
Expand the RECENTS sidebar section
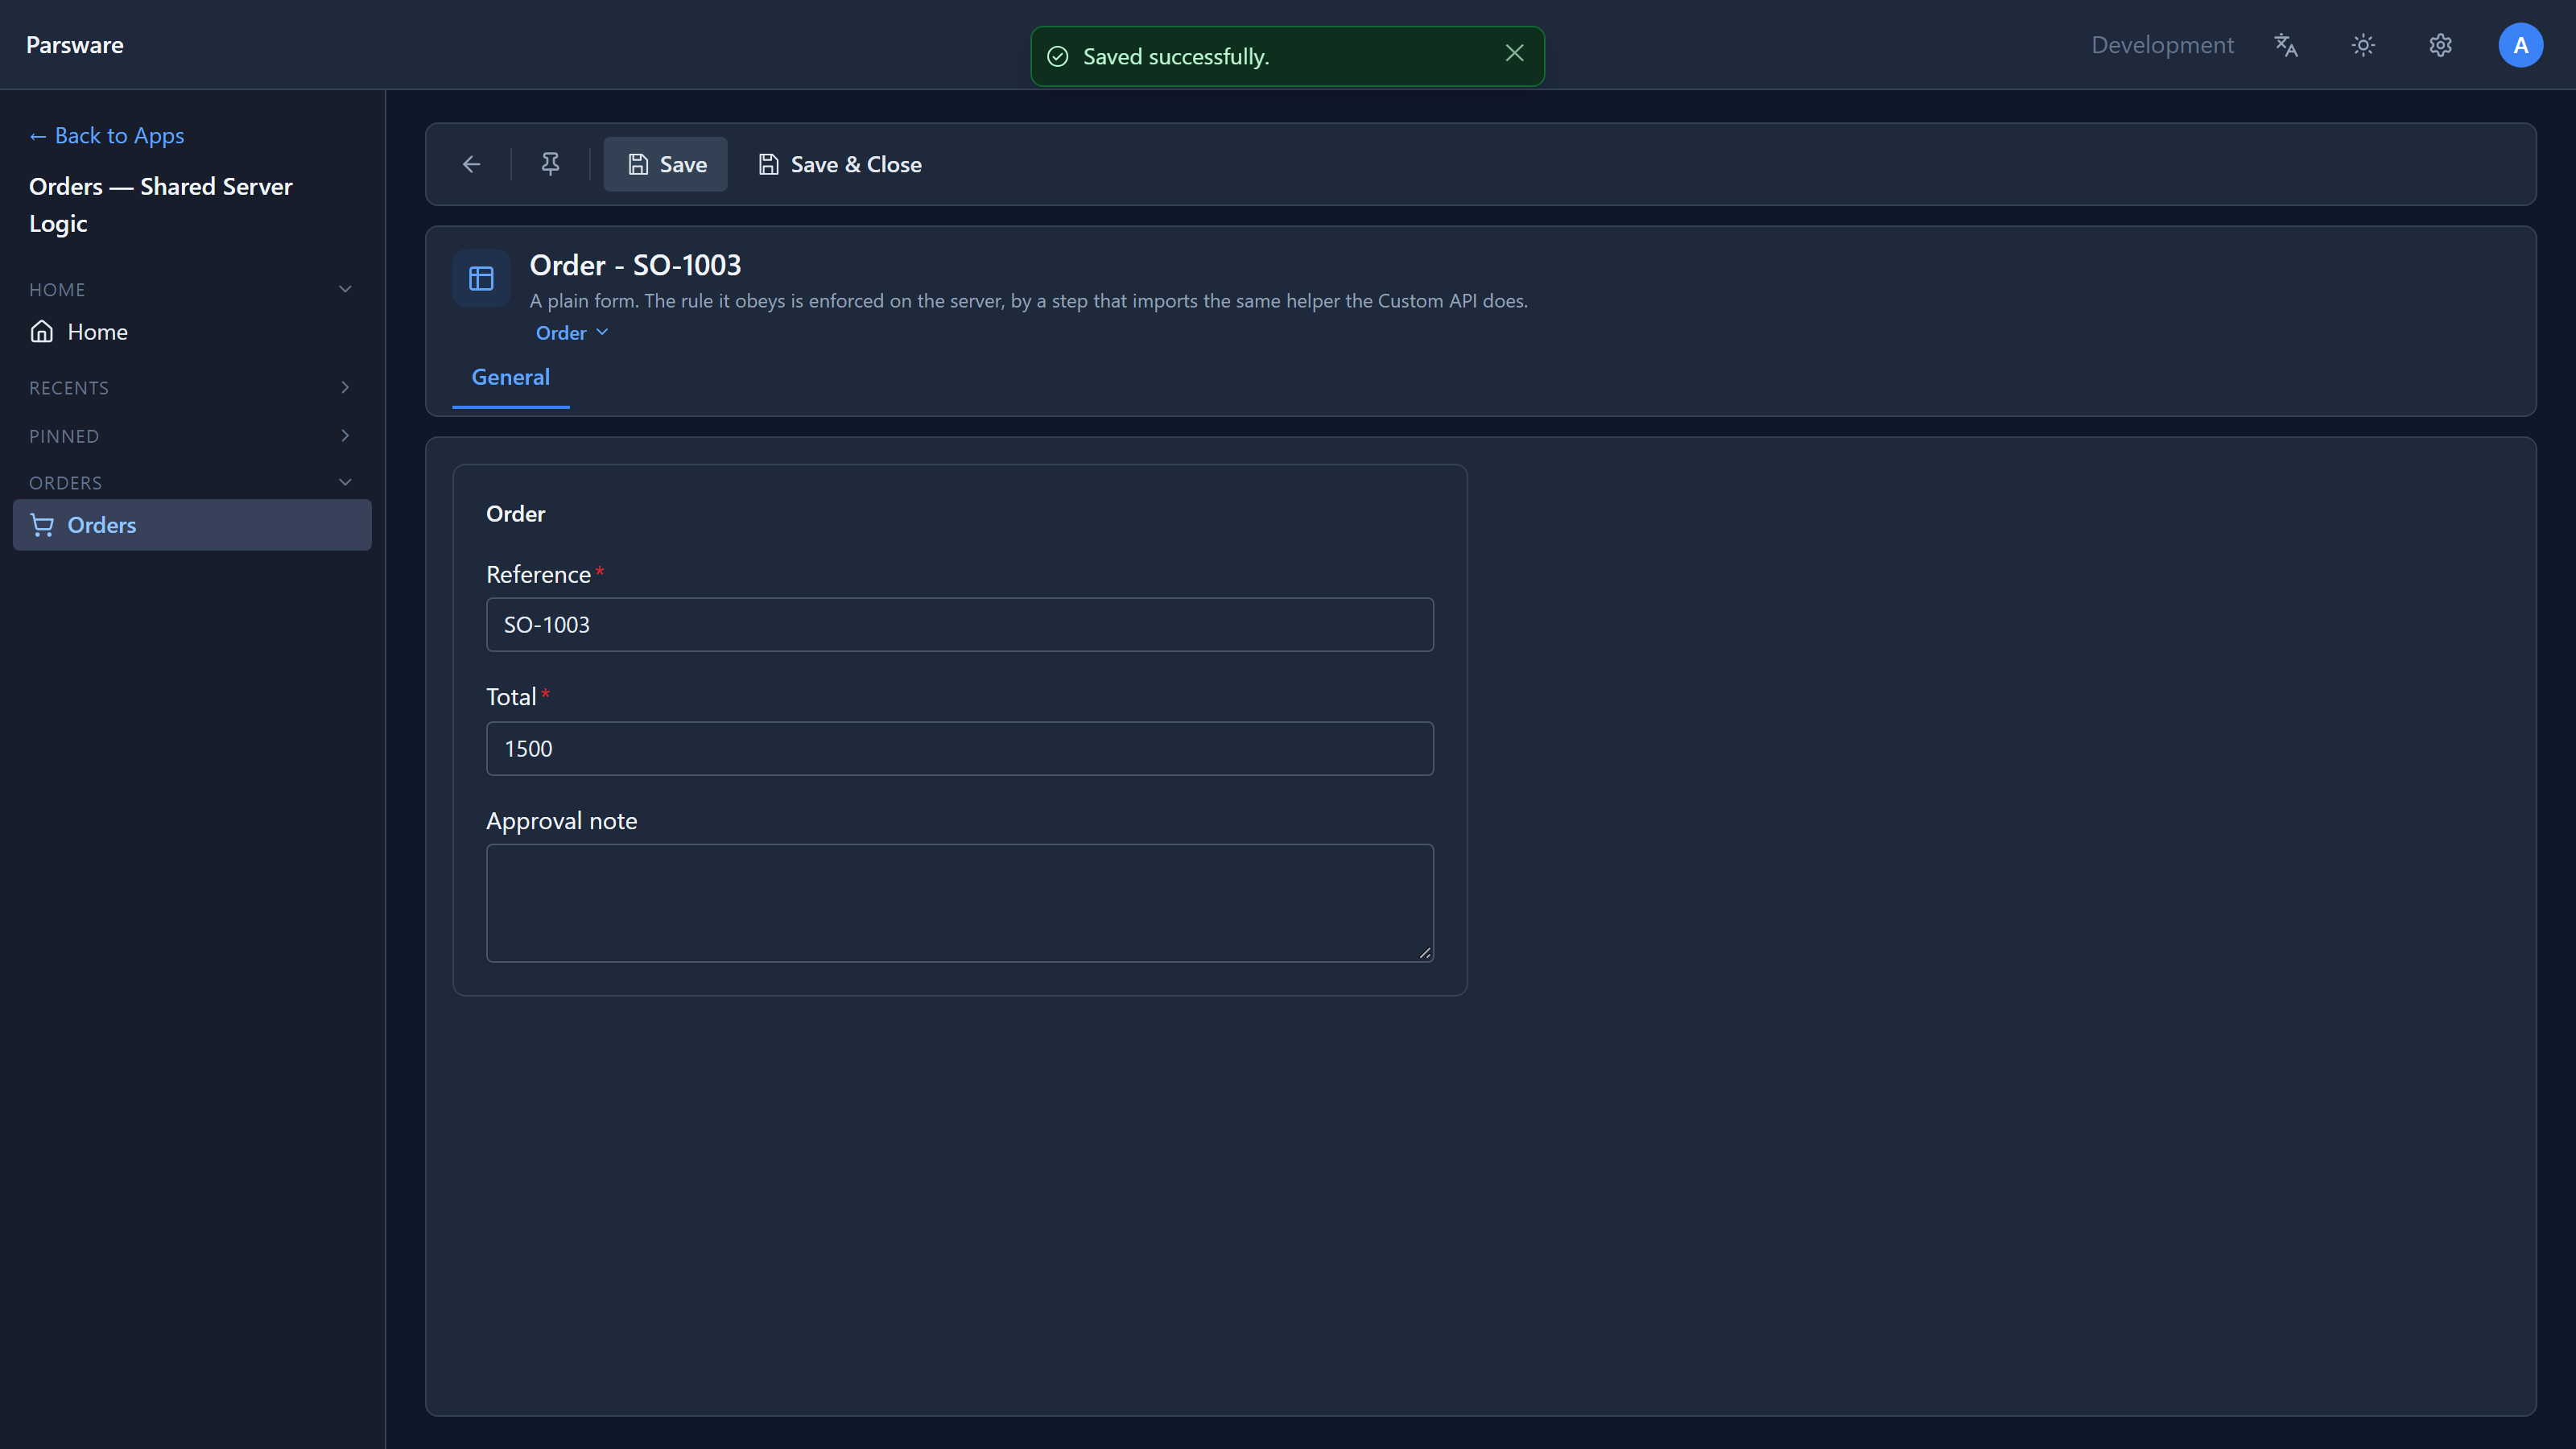tap(192, 388)
